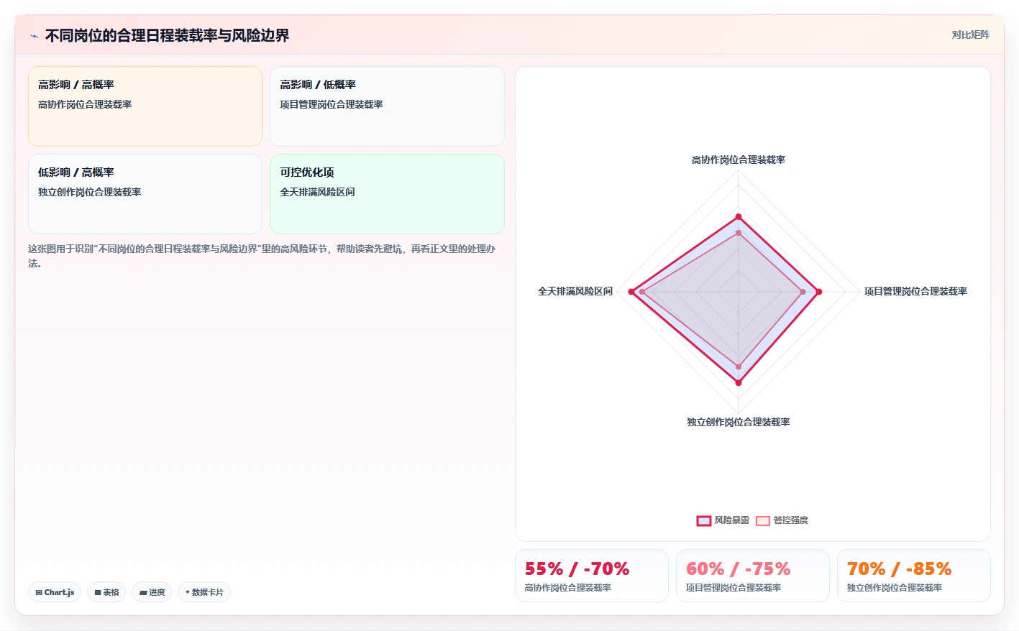Click the 管控强度 legend text

coord(791,520)
